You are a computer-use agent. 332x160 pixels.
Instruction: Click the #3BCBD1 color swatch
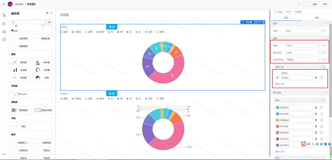click(x=277, y=107)
